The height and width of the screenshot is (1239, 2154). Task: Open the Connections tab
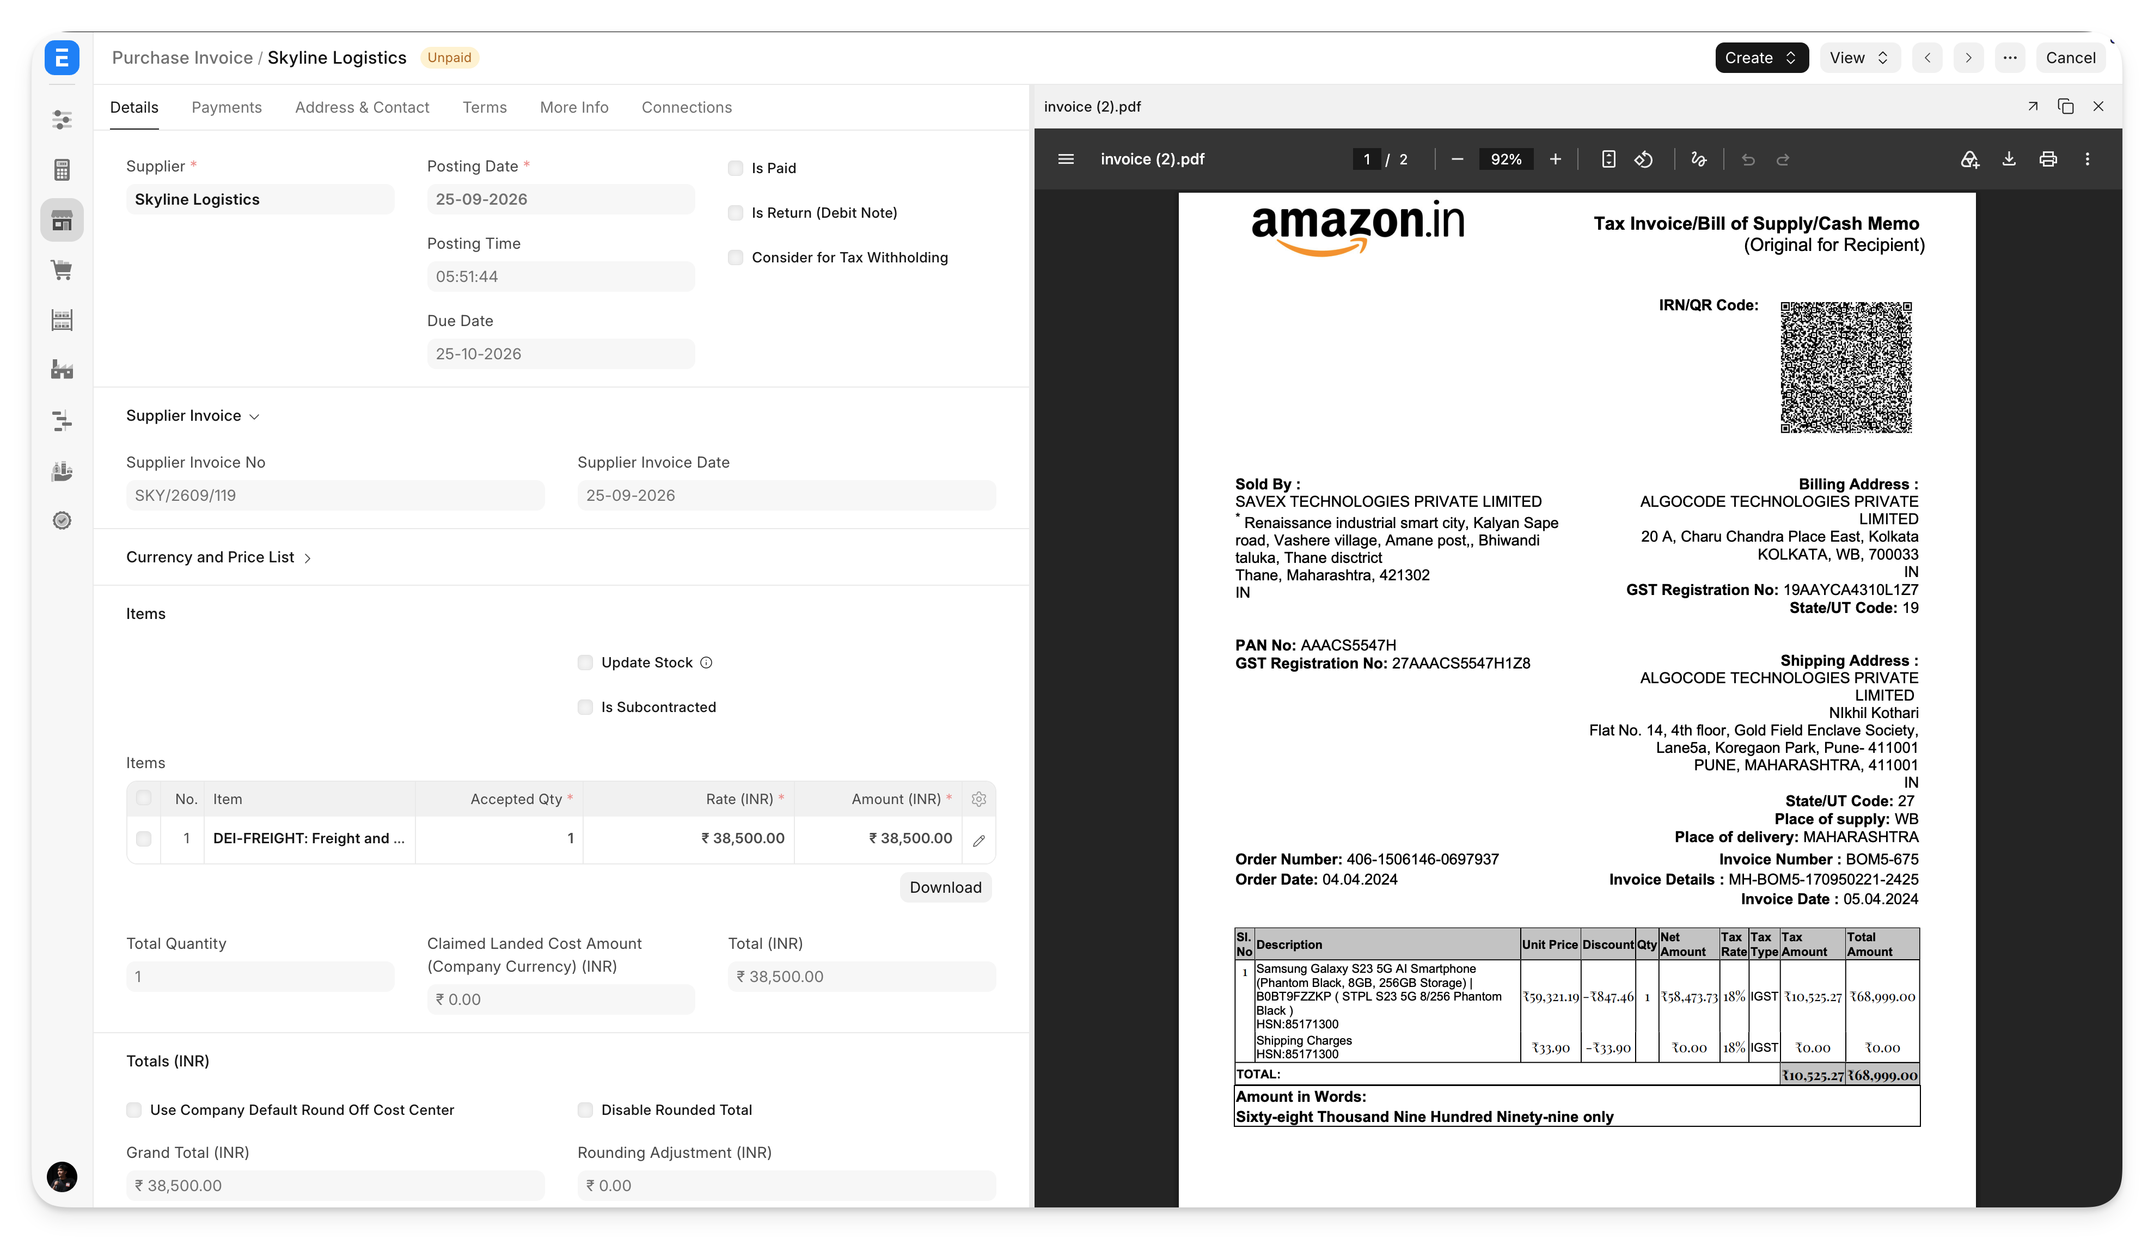(x=686, y=107)
